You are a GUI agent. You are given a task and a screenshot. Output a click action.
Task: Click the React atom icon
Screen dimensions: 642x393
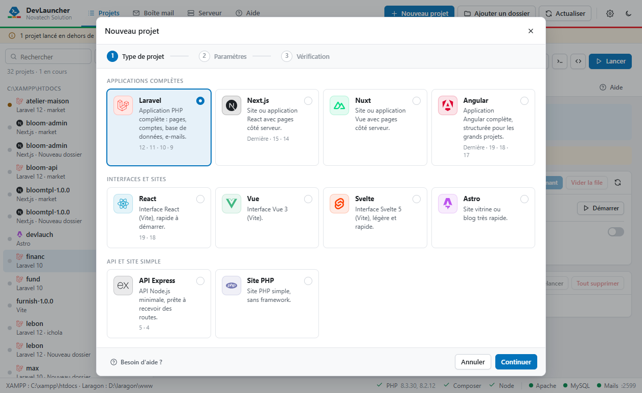(x=123, y=204)
